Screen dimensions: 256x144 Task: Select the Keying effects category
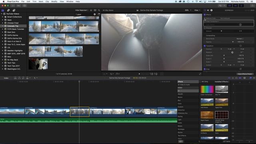coord(180,116)
